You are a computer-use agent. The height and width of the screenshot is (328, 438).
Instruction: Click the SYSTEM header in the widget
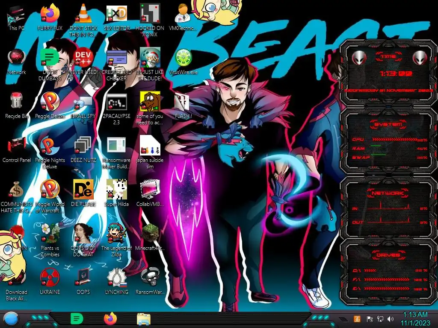388,124
